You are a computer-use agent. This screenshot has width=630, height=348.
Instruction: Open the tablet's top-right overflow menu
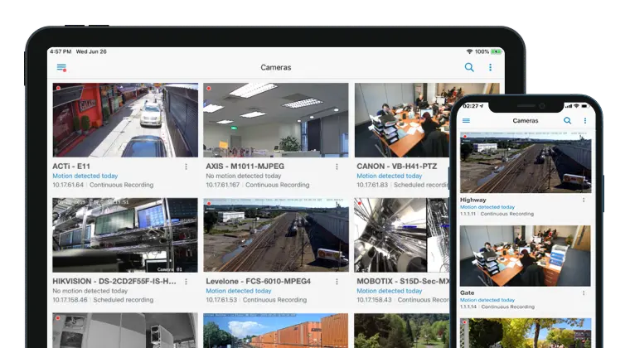pos(490,68)
